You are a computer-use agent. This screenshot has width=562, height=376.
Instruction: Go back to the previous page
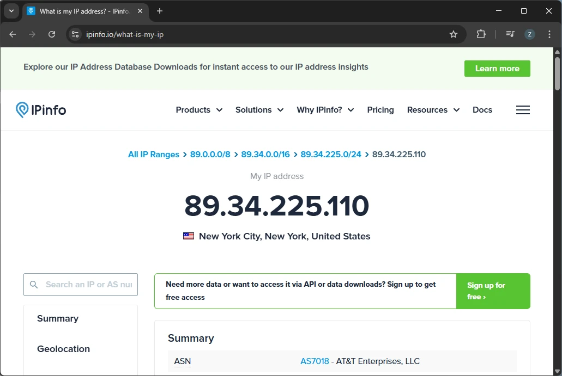[x=13, y=34]
